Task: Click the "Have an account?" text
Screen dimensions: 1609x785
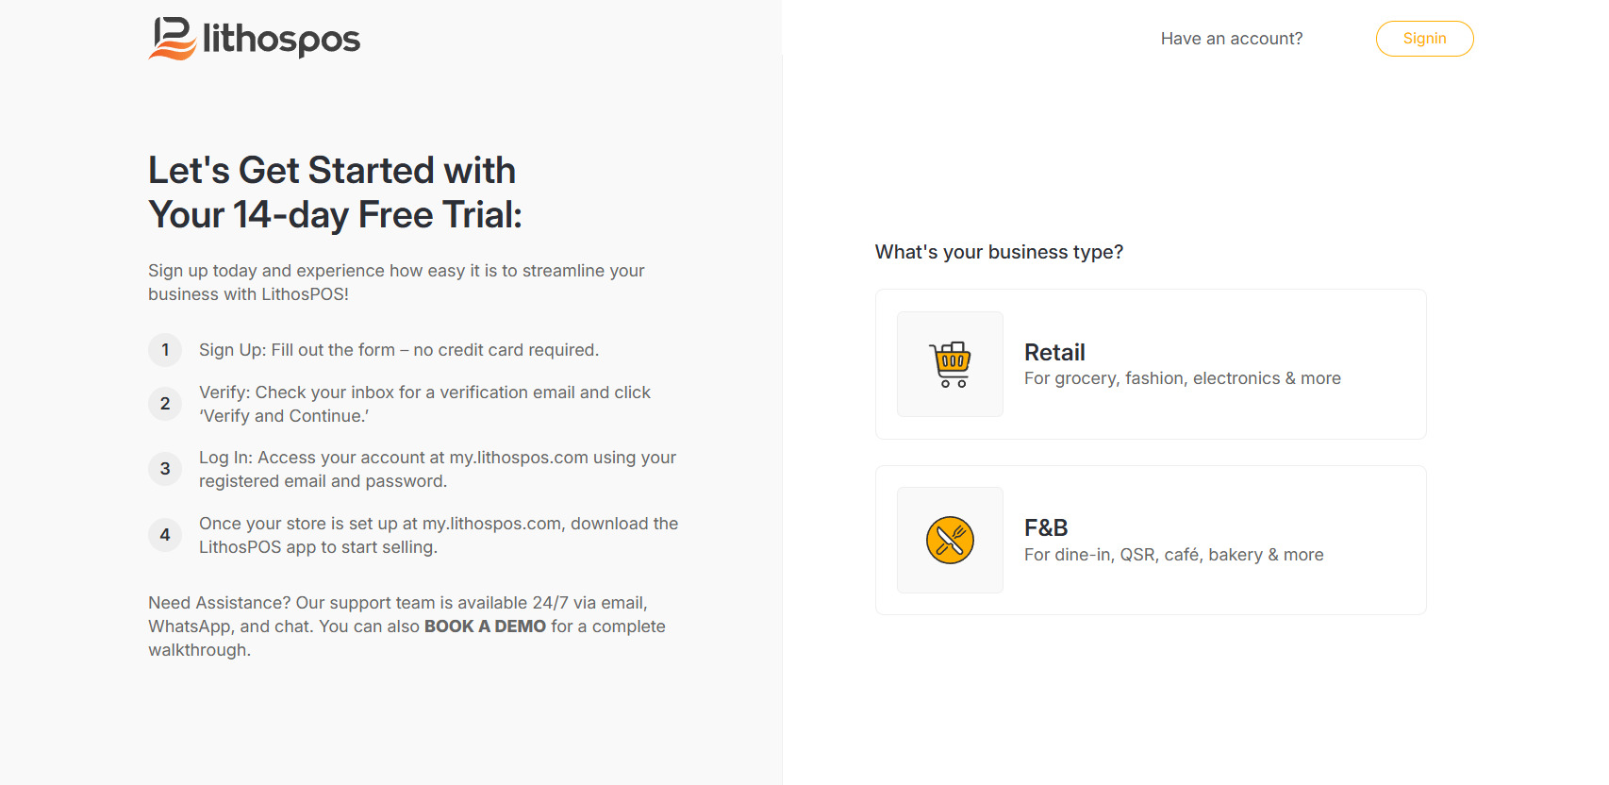Action: 1231,39
